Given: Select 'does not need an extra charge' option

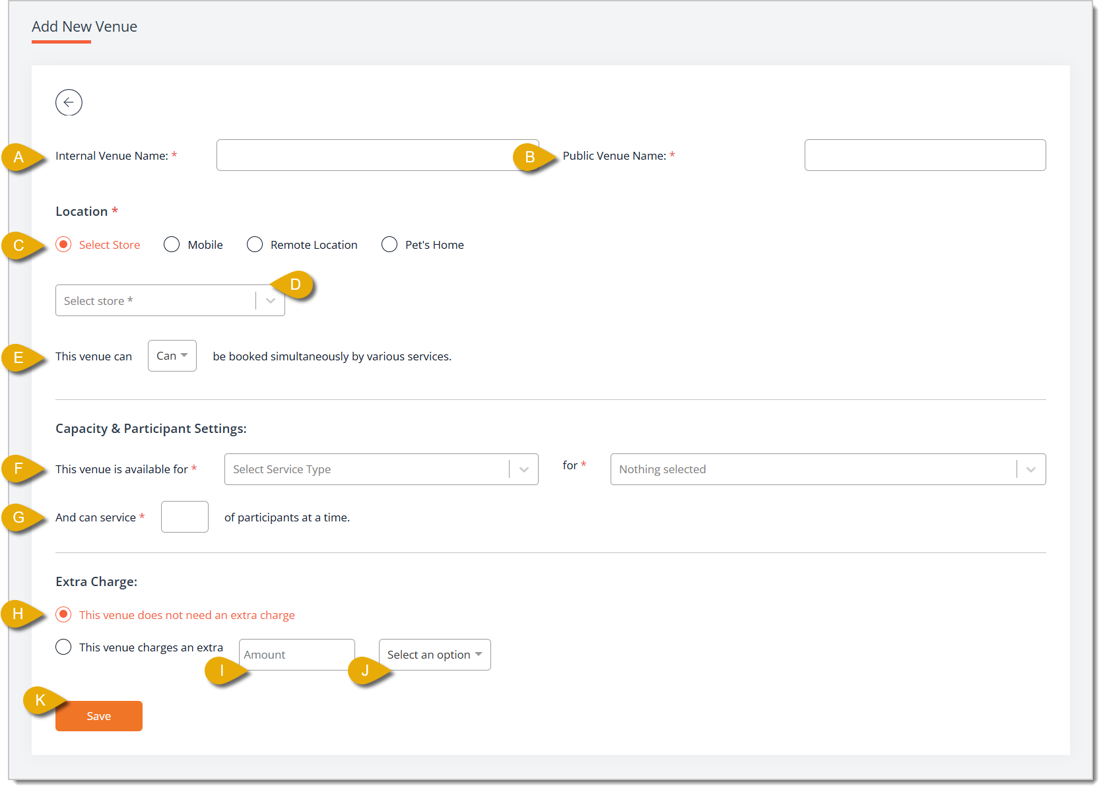Looking at the screenshot, I should coord(63,614).
